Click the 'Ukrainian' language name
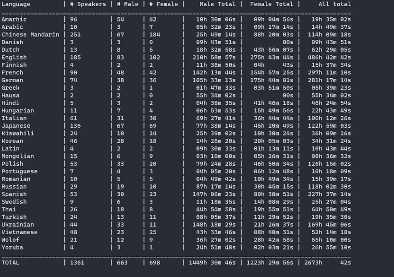The image size is (394, 277). pos(18,225)
